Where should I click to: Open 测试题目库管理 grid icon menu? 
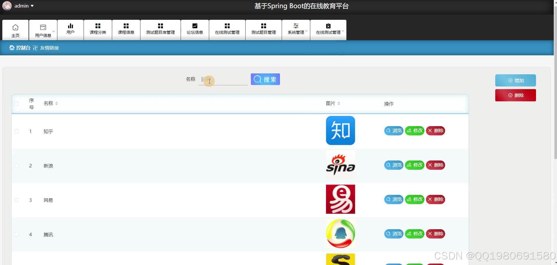161,30
